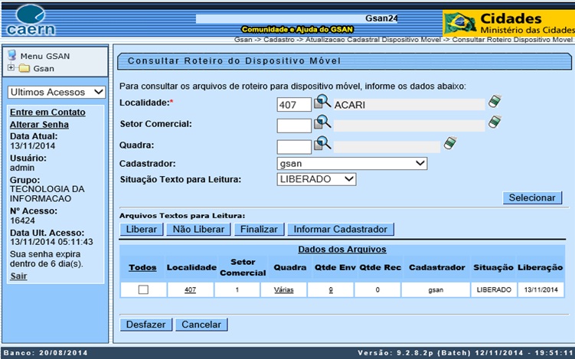The image size is (575, 359).
Task: Open Situação Texto para Leitura dropdown
Action: (x=316, y=178)
